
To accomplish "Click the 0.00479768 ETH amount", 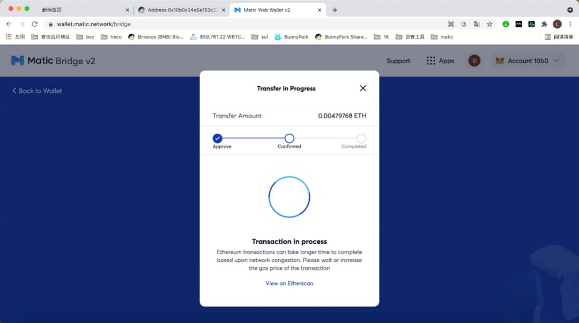I will coord(342,116).
